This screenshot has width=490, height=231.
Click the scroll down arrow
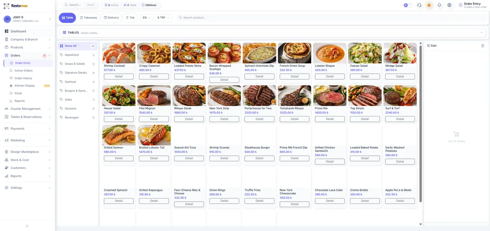(421, 225)
